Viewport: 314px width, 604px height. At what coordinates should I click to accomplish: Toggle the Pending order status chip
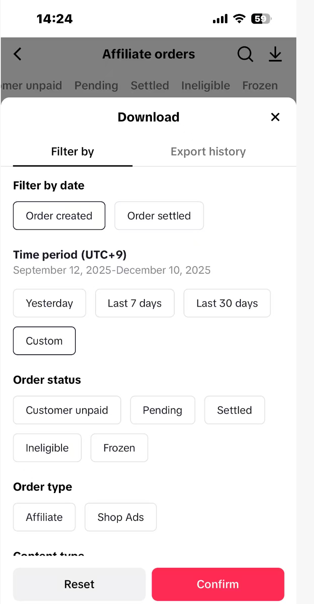pos(162,410)
